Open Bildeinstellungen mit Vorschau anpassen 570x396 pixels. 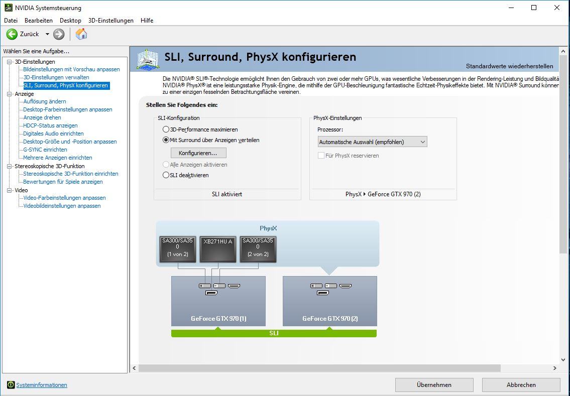[x=71, y=69]
